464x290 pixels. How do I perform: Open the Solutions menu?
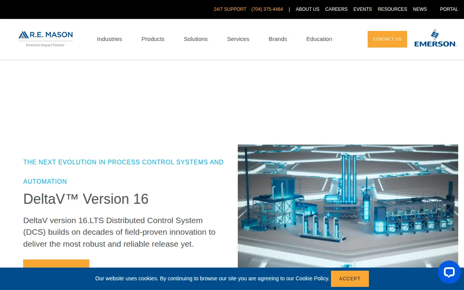[196, 39]
